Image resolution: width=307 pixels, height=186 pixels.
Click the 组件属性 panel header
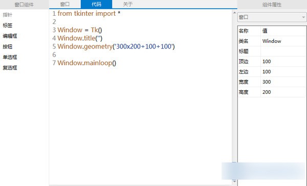point(272,5)
